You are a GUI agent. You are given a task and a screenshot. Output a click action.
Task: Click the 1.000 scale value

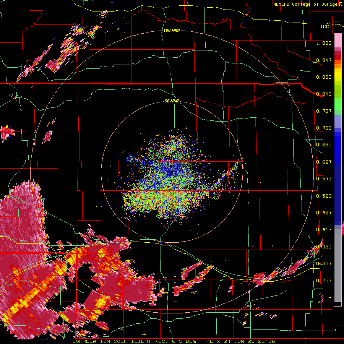point(324,43)
